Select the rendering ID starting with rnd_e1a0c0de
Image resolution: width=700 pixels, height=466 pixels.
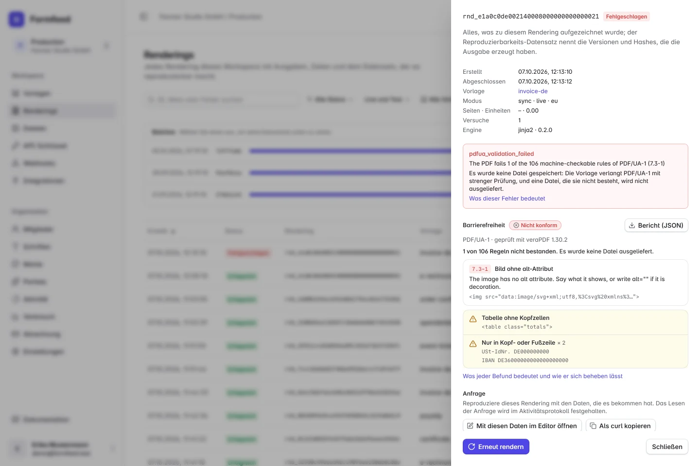[x=531, y=17]
